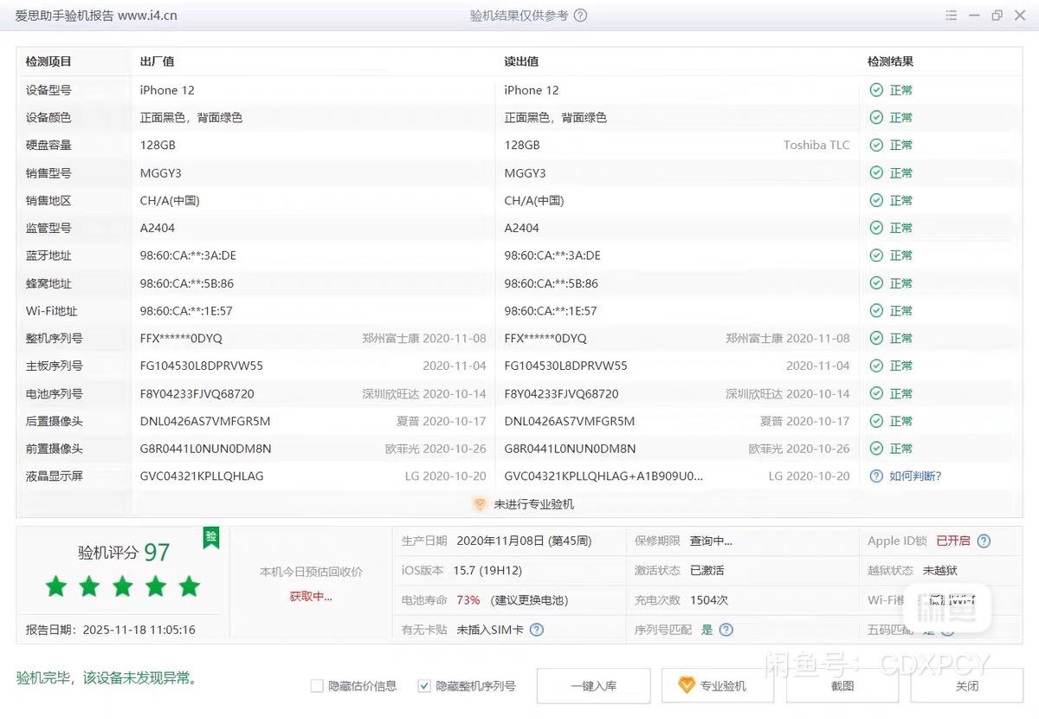Click the green check icon in 整机序列号 row
1039x719 pixels.
(x=876, y=339)
